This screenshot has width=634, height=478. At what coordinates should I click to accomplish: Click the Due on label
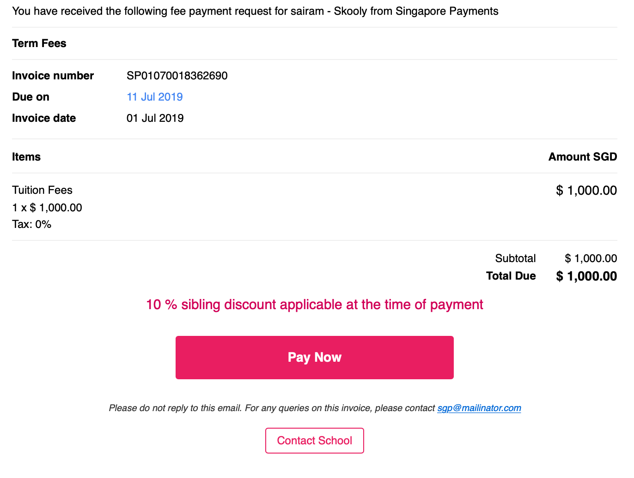click(30, 97)
